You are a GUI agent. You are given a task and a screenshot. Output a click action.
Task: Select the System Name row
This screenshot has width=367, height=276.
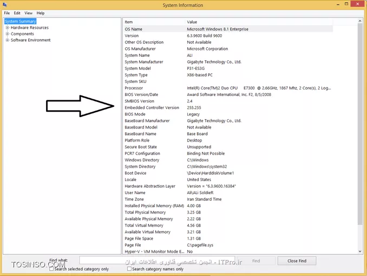228,55
